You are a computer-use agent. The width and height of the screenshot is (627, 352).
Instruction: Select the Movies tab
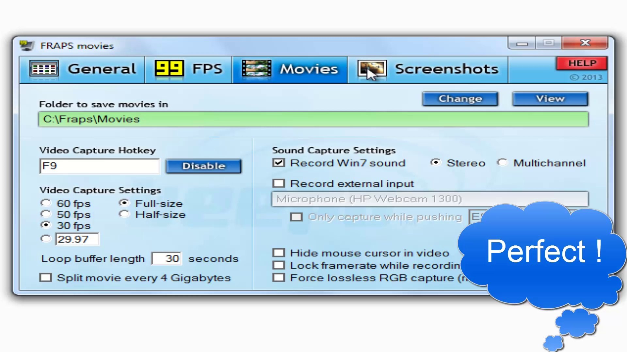click(290, 69)
